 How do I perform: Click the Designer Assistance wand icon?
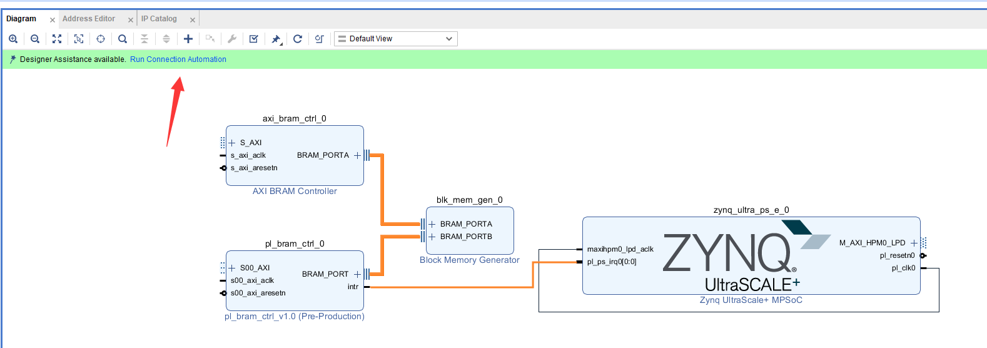[13, 59]
